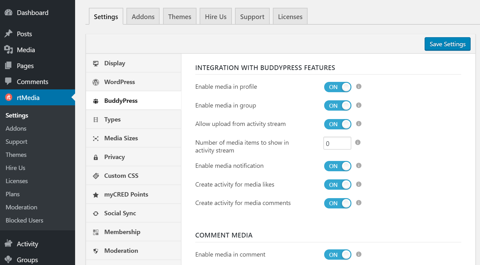Click the info icon next to media notification
This screenshot has width=480, height=265.
click(x=359, y=166)
